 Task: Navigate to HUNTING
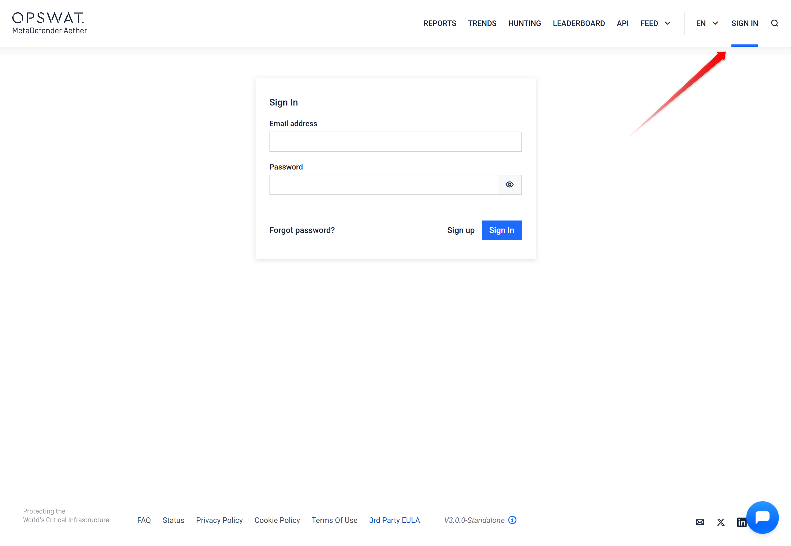[x=524, y=23]
